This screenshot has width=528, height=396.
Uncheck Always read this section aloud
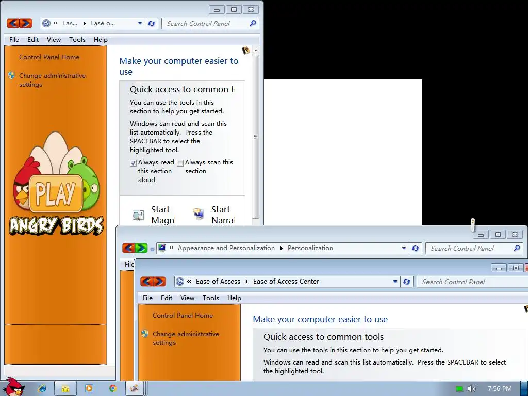pos(134,163)
